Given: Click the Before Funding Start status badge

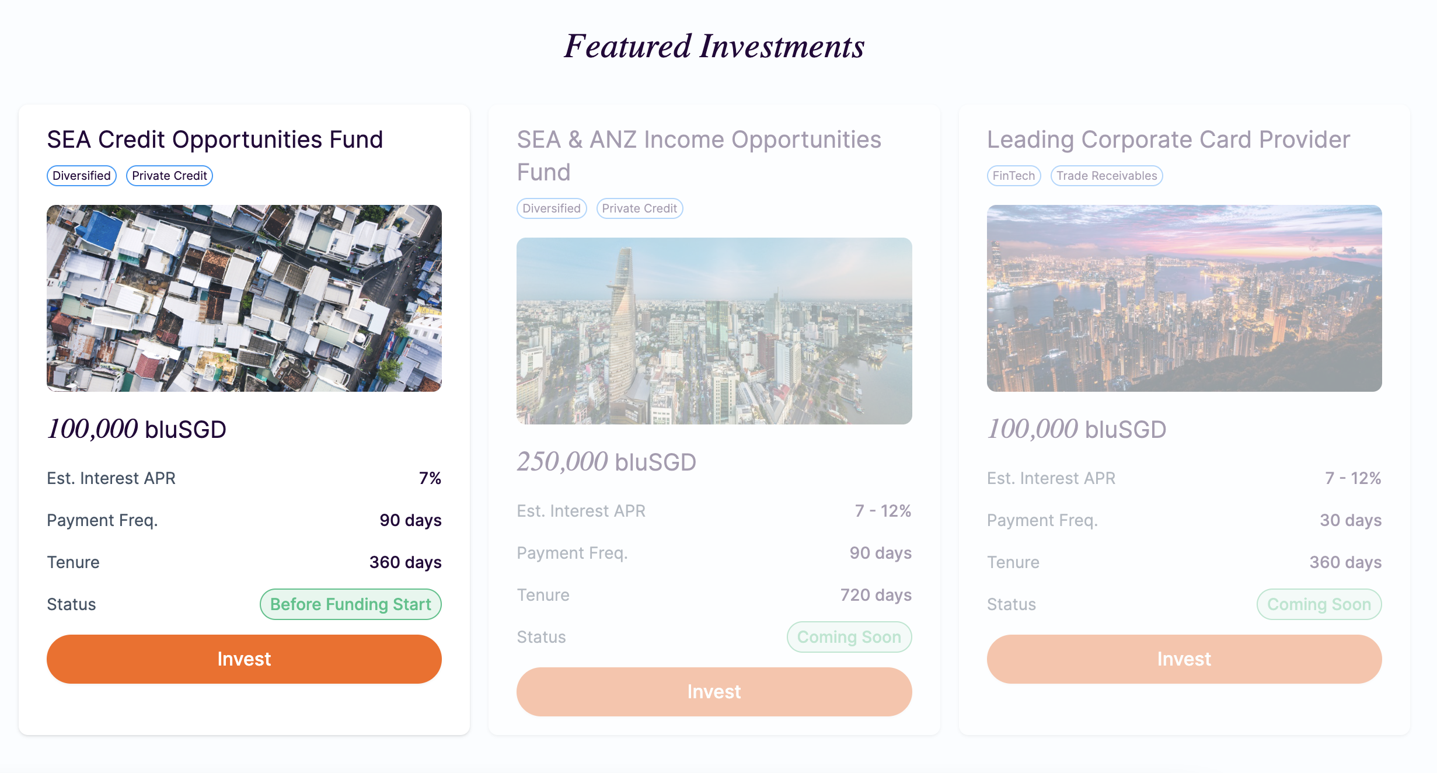Looking at the screenshot, I should 351,604.
